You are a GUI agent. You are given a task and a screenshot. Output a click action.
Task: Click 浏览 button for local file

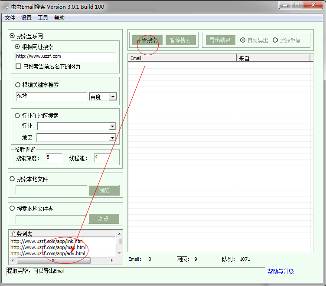[x=104, y=190]
